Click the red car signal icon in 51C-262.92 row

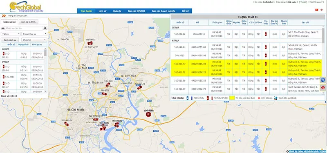(x=266, y=34)
